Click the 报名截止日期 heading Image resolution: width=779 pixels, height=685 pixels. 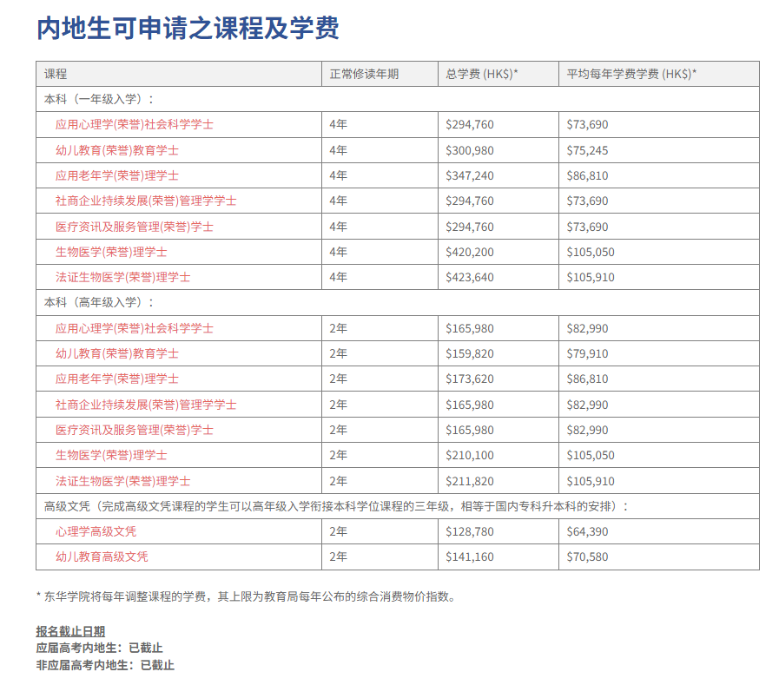point(70,632)
